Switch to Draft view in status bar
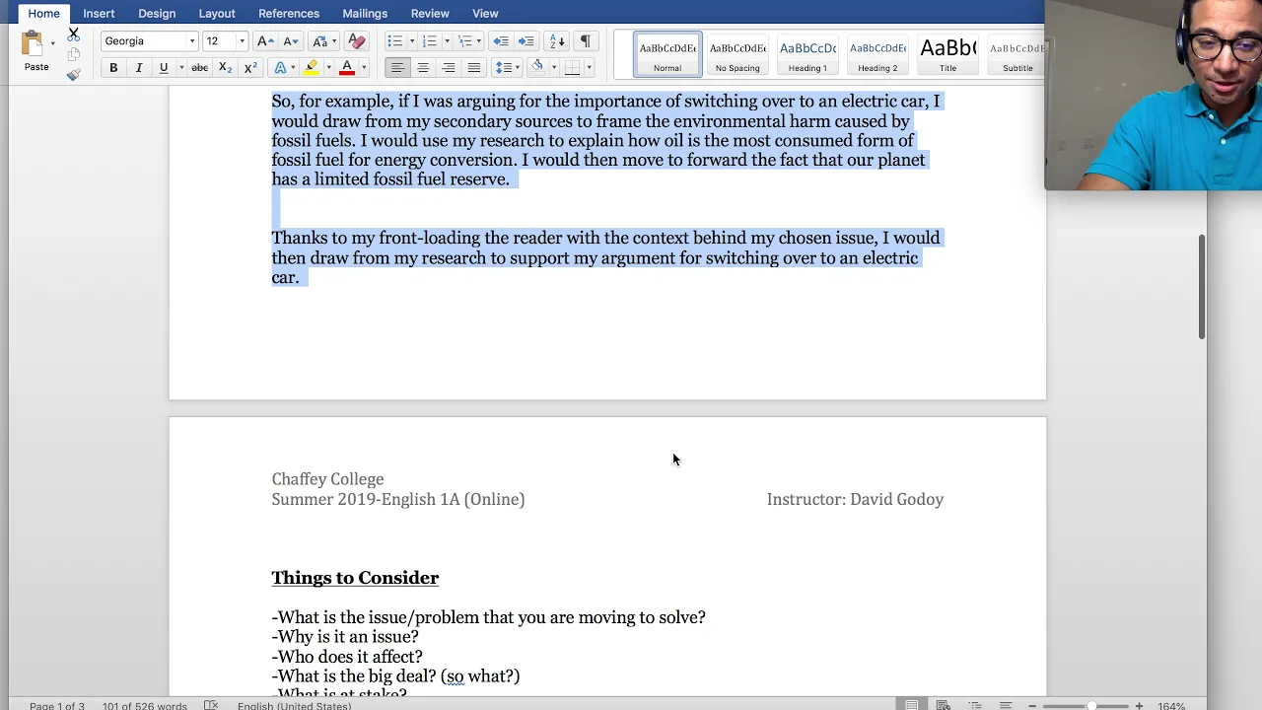The image size is (1262, 710). [1006, 705]
